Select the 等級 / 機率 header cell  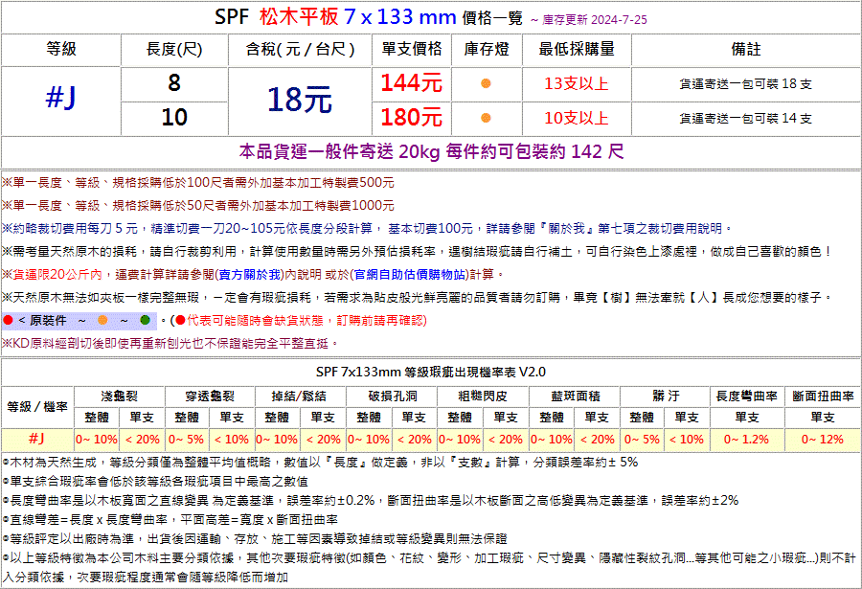[x=37, y=406]
